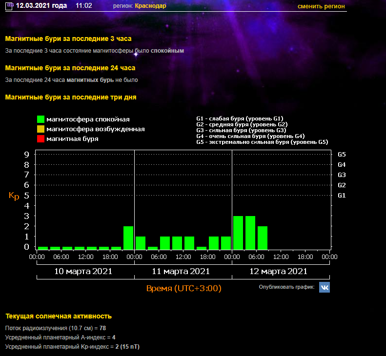Screen dimensions: 386x356
Task: Click the VK share icon
Action: pos(324,287)
